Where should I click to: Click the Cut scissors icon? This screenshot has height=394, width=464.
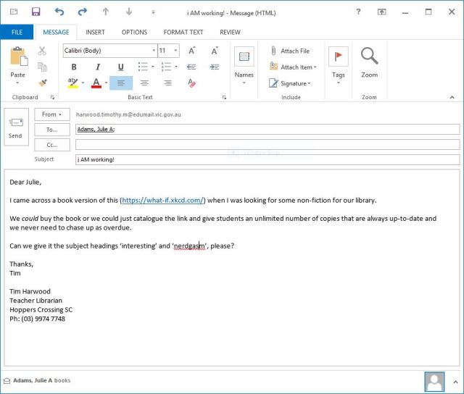click(x=43, y=51)
